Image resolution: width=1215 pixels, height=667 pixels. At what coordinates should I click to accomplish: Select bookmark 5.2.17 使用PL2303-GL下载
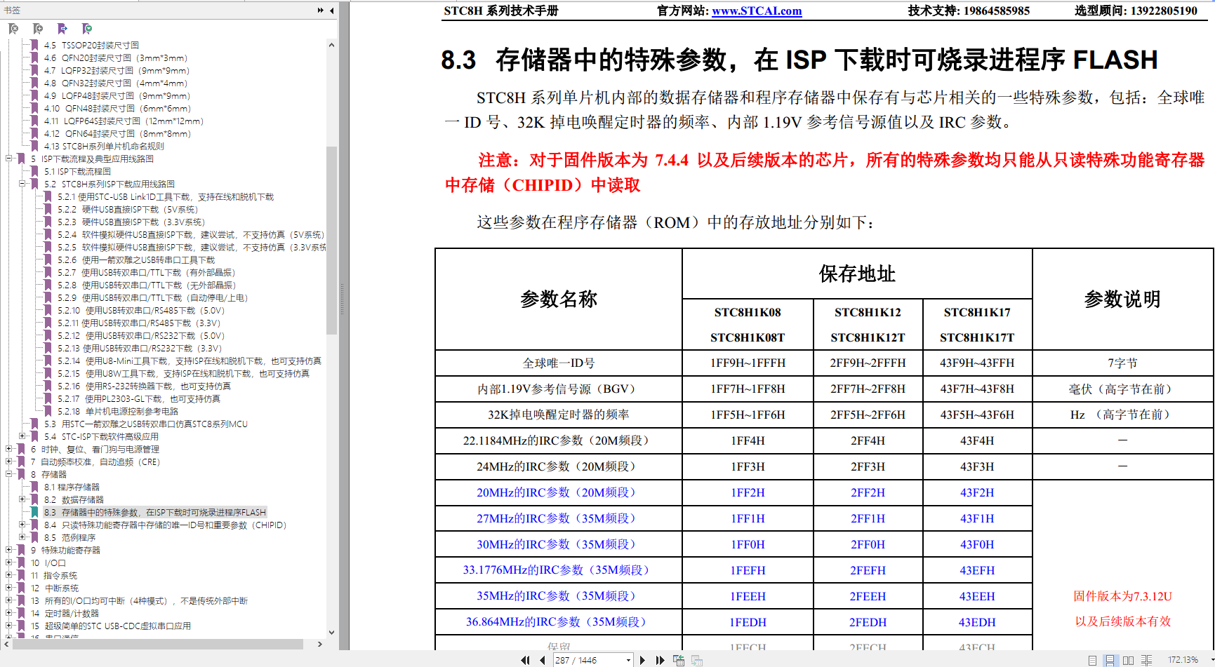click(x=139, y=398)
